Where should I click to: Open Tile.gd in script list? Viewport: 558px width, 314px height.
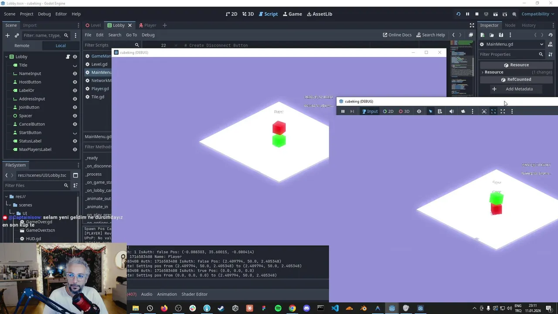pos(97,97)
